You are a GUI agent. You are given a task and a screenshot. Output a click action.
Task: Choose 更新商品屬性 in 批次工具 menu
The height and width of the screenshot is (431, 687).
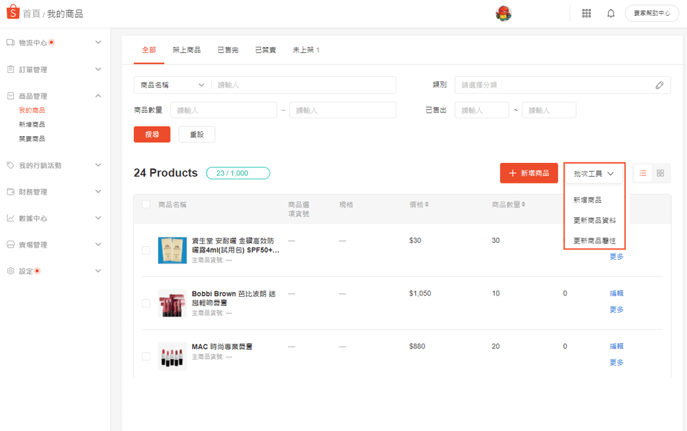click(x=594, y=241)
